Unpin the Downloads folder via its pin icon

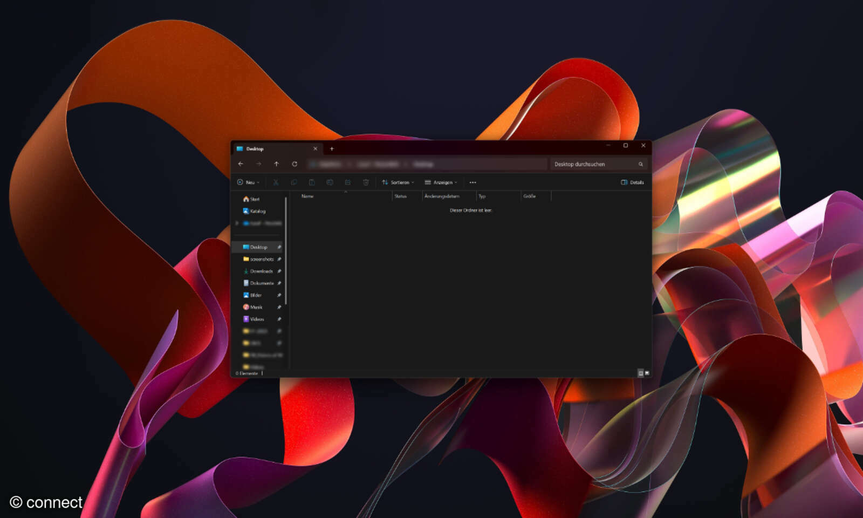(279, 271)
